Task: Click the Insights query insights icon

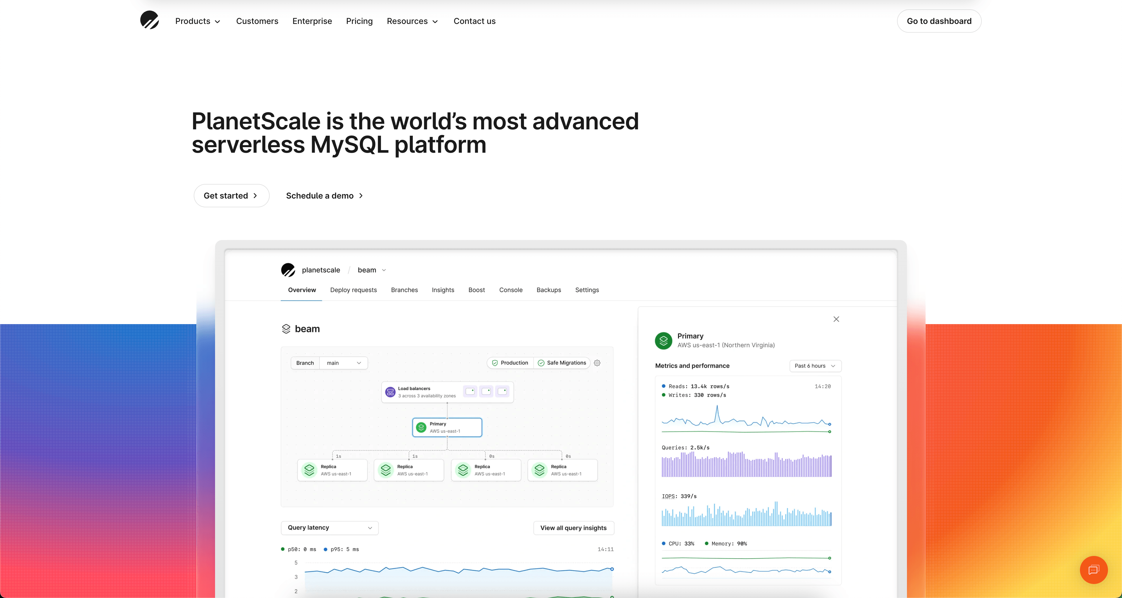Action: coord(442,289)
